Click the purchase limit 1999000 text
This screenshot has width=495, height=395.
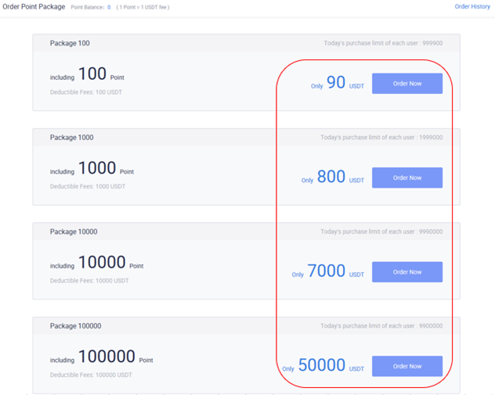pyautogui.click(x=381, y=138)
